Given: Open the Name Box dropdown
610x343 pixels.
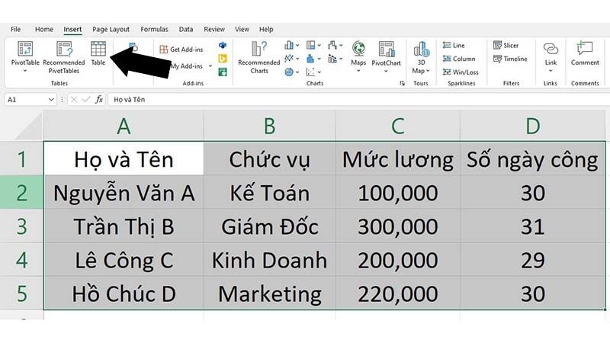Looking at the screenshot, I should (51, 100).
